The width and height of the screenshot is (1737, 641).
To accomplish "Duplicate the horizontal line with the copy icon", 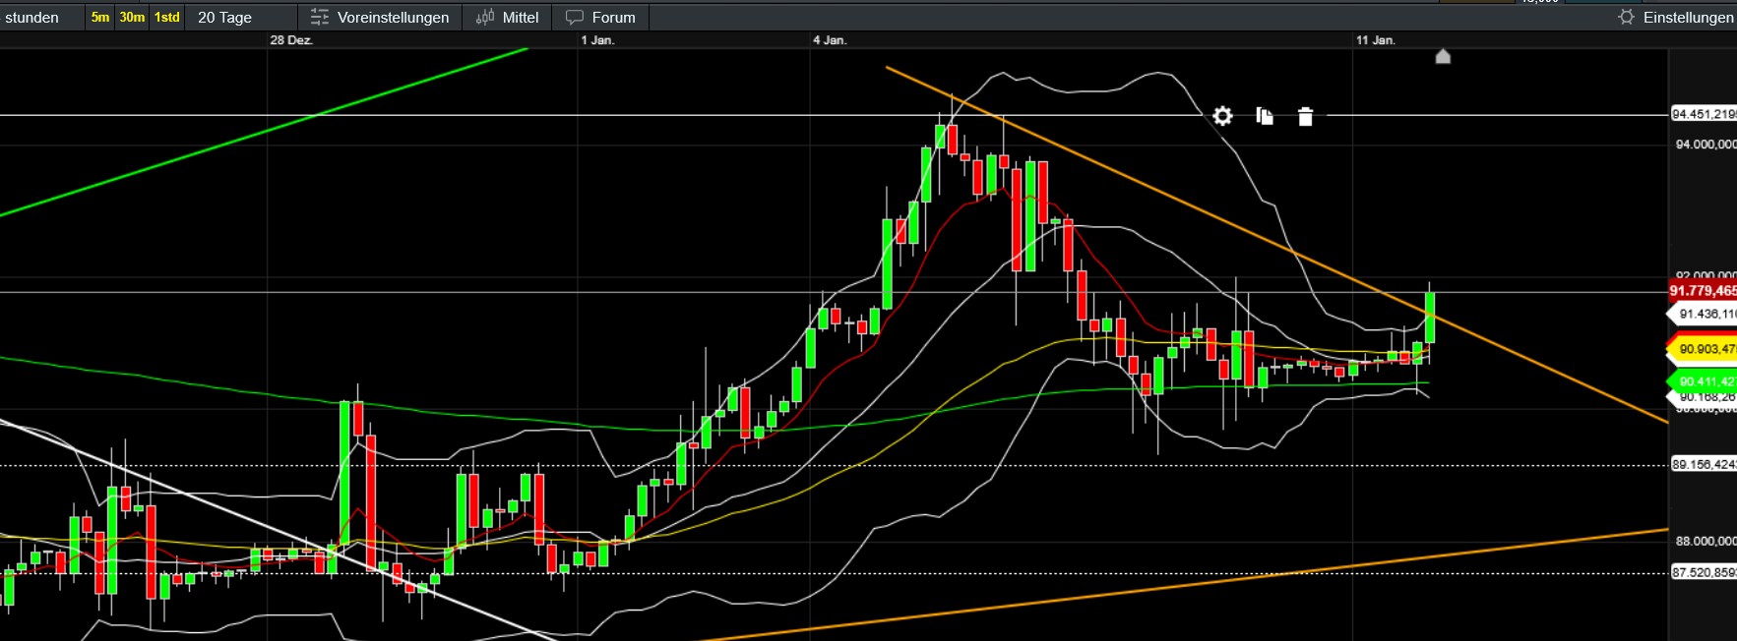I will coord(1265,116).
